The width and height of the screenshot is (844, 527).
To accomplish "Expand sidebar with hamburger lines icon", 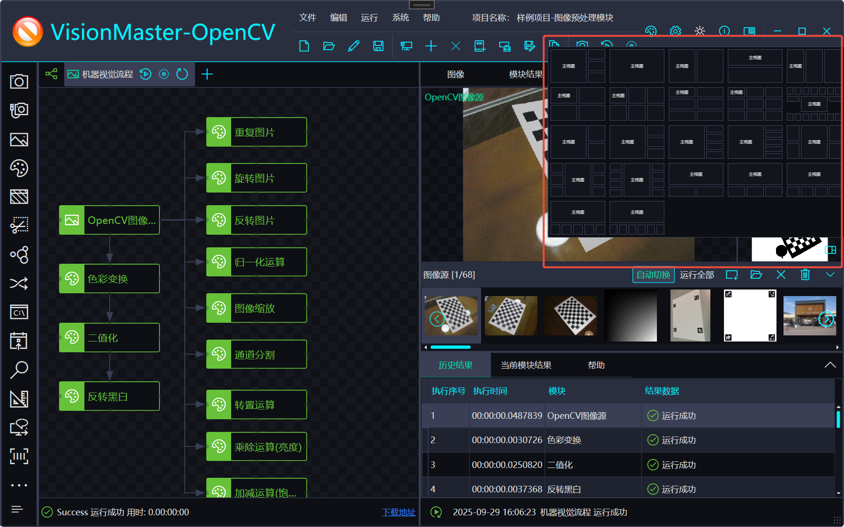I will click(17, 509).
